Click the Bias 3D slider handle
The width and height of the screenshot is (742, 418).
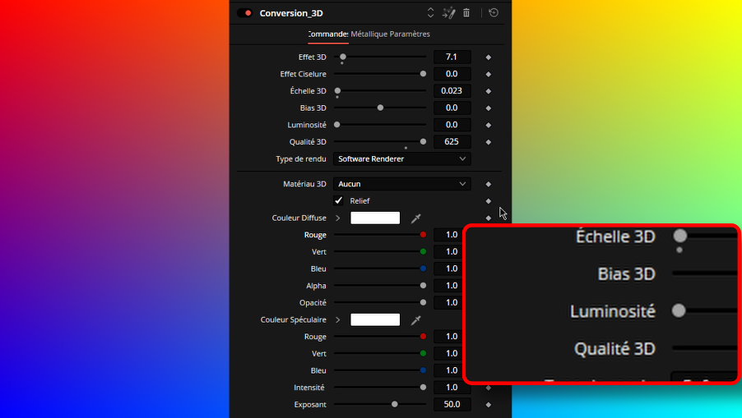pyautogui.click(x=380, y=108)
